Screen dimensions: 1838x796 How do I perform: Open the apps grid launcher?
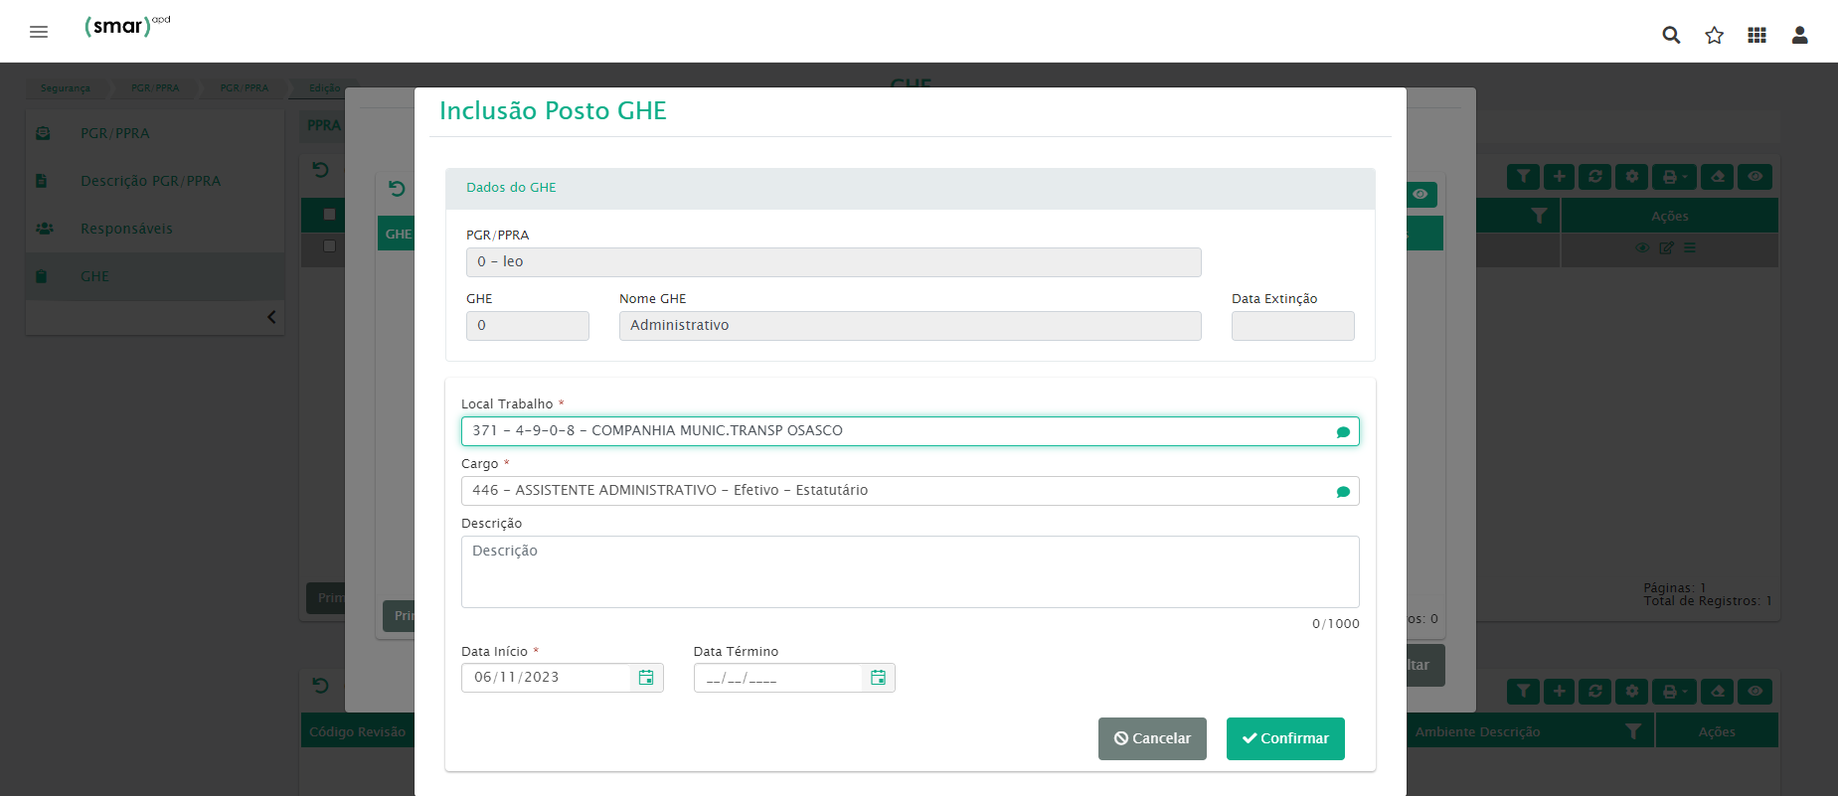1756,35
